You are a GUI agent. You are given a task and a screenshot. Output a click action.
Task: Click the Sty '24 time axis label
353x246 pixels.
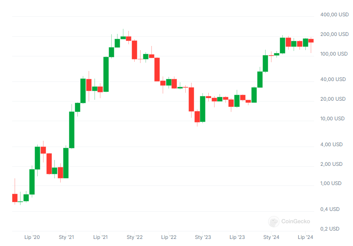coord(271,237)
